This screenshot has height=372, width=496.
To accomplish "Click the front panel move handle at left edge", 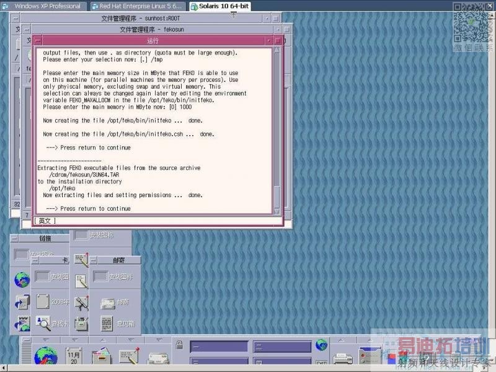I will [x=26, y=355].
